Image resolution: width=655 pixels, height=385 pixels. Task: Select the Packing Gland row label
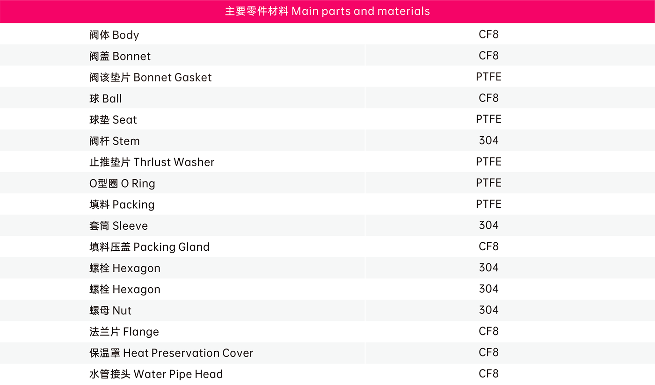(149, 247)
